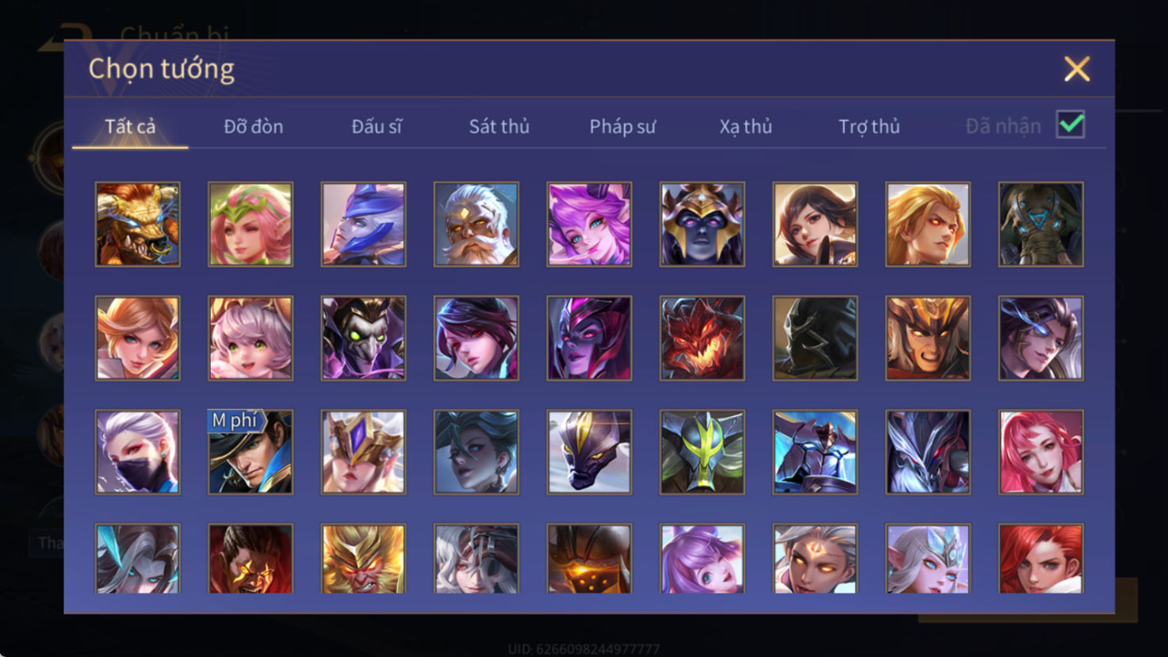Open the Sát thủ tab

click(499, 127)
